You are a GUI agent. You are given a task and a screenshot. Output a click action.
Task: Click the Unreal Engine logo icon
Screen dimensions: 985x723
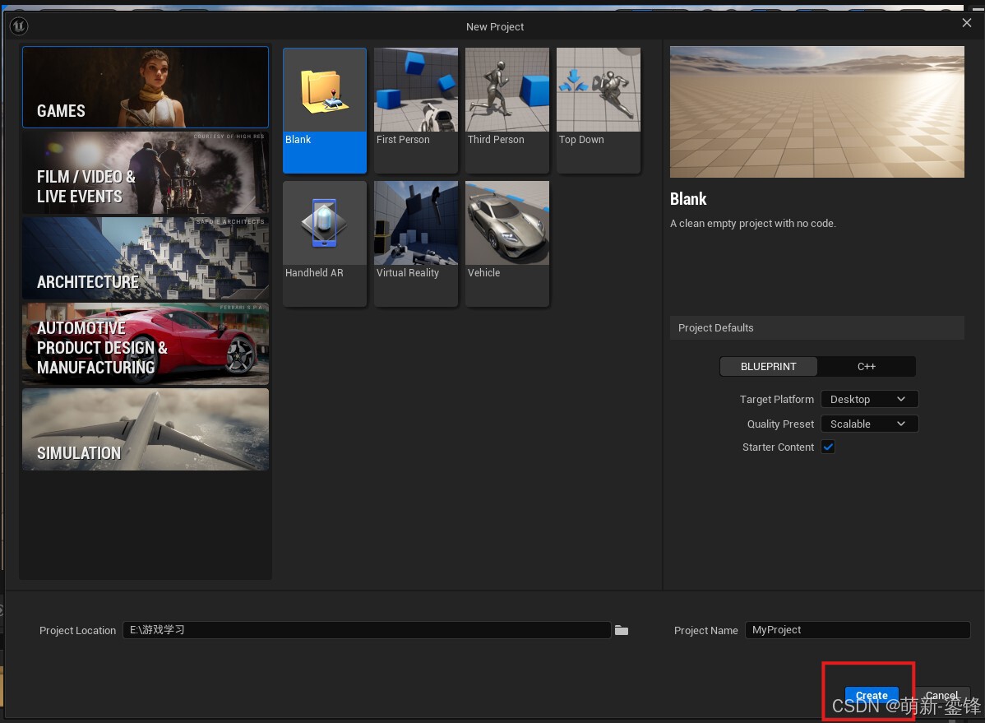point(19,25)
